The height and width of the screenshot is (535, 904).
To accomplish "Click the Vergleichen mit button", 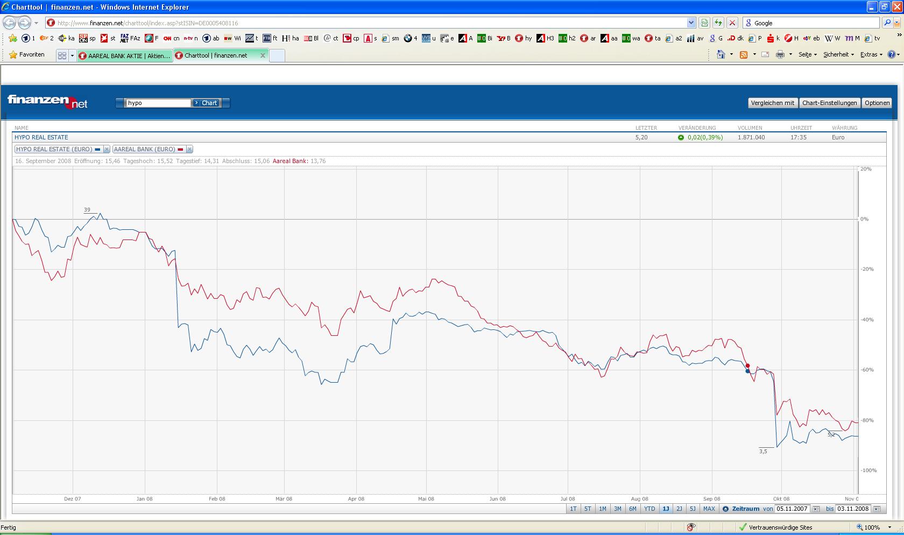I will 772,103.
